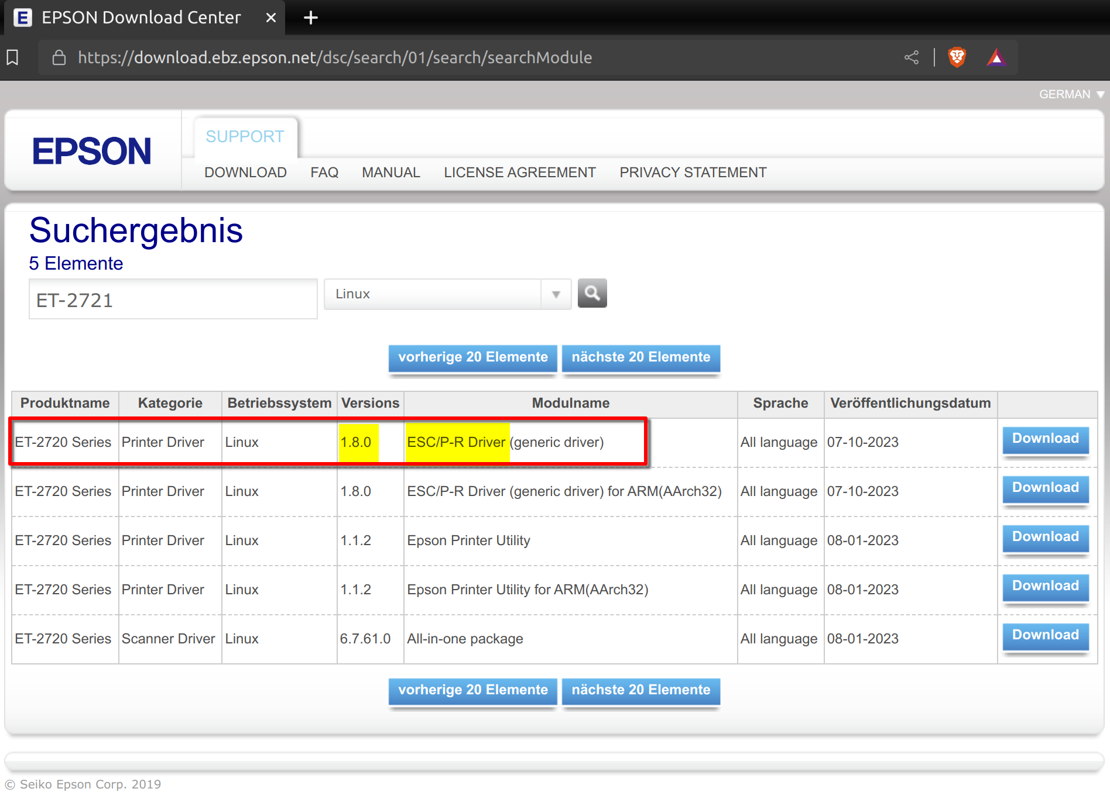Click the Brave Rewards triangle icon
Viewport: 1110px width, 799px height.
(996, 57)
